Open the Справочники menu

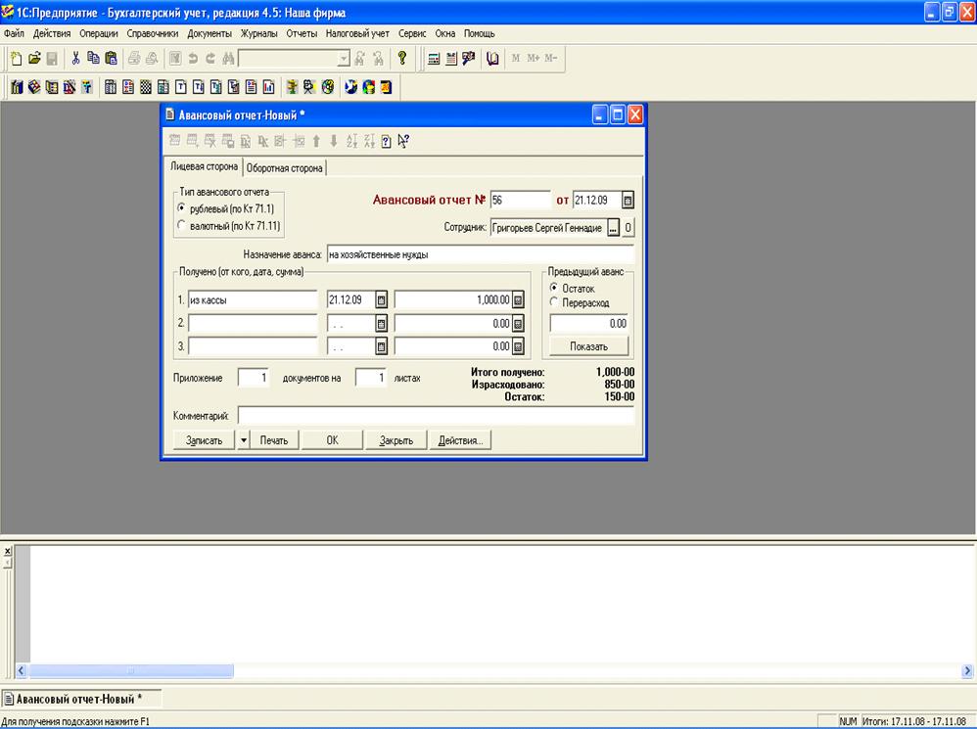coord(152,33)
